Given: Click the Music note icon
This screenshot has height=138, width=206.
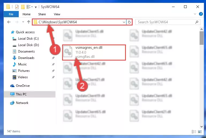Looking at the screenshot, I should [14, 64].
